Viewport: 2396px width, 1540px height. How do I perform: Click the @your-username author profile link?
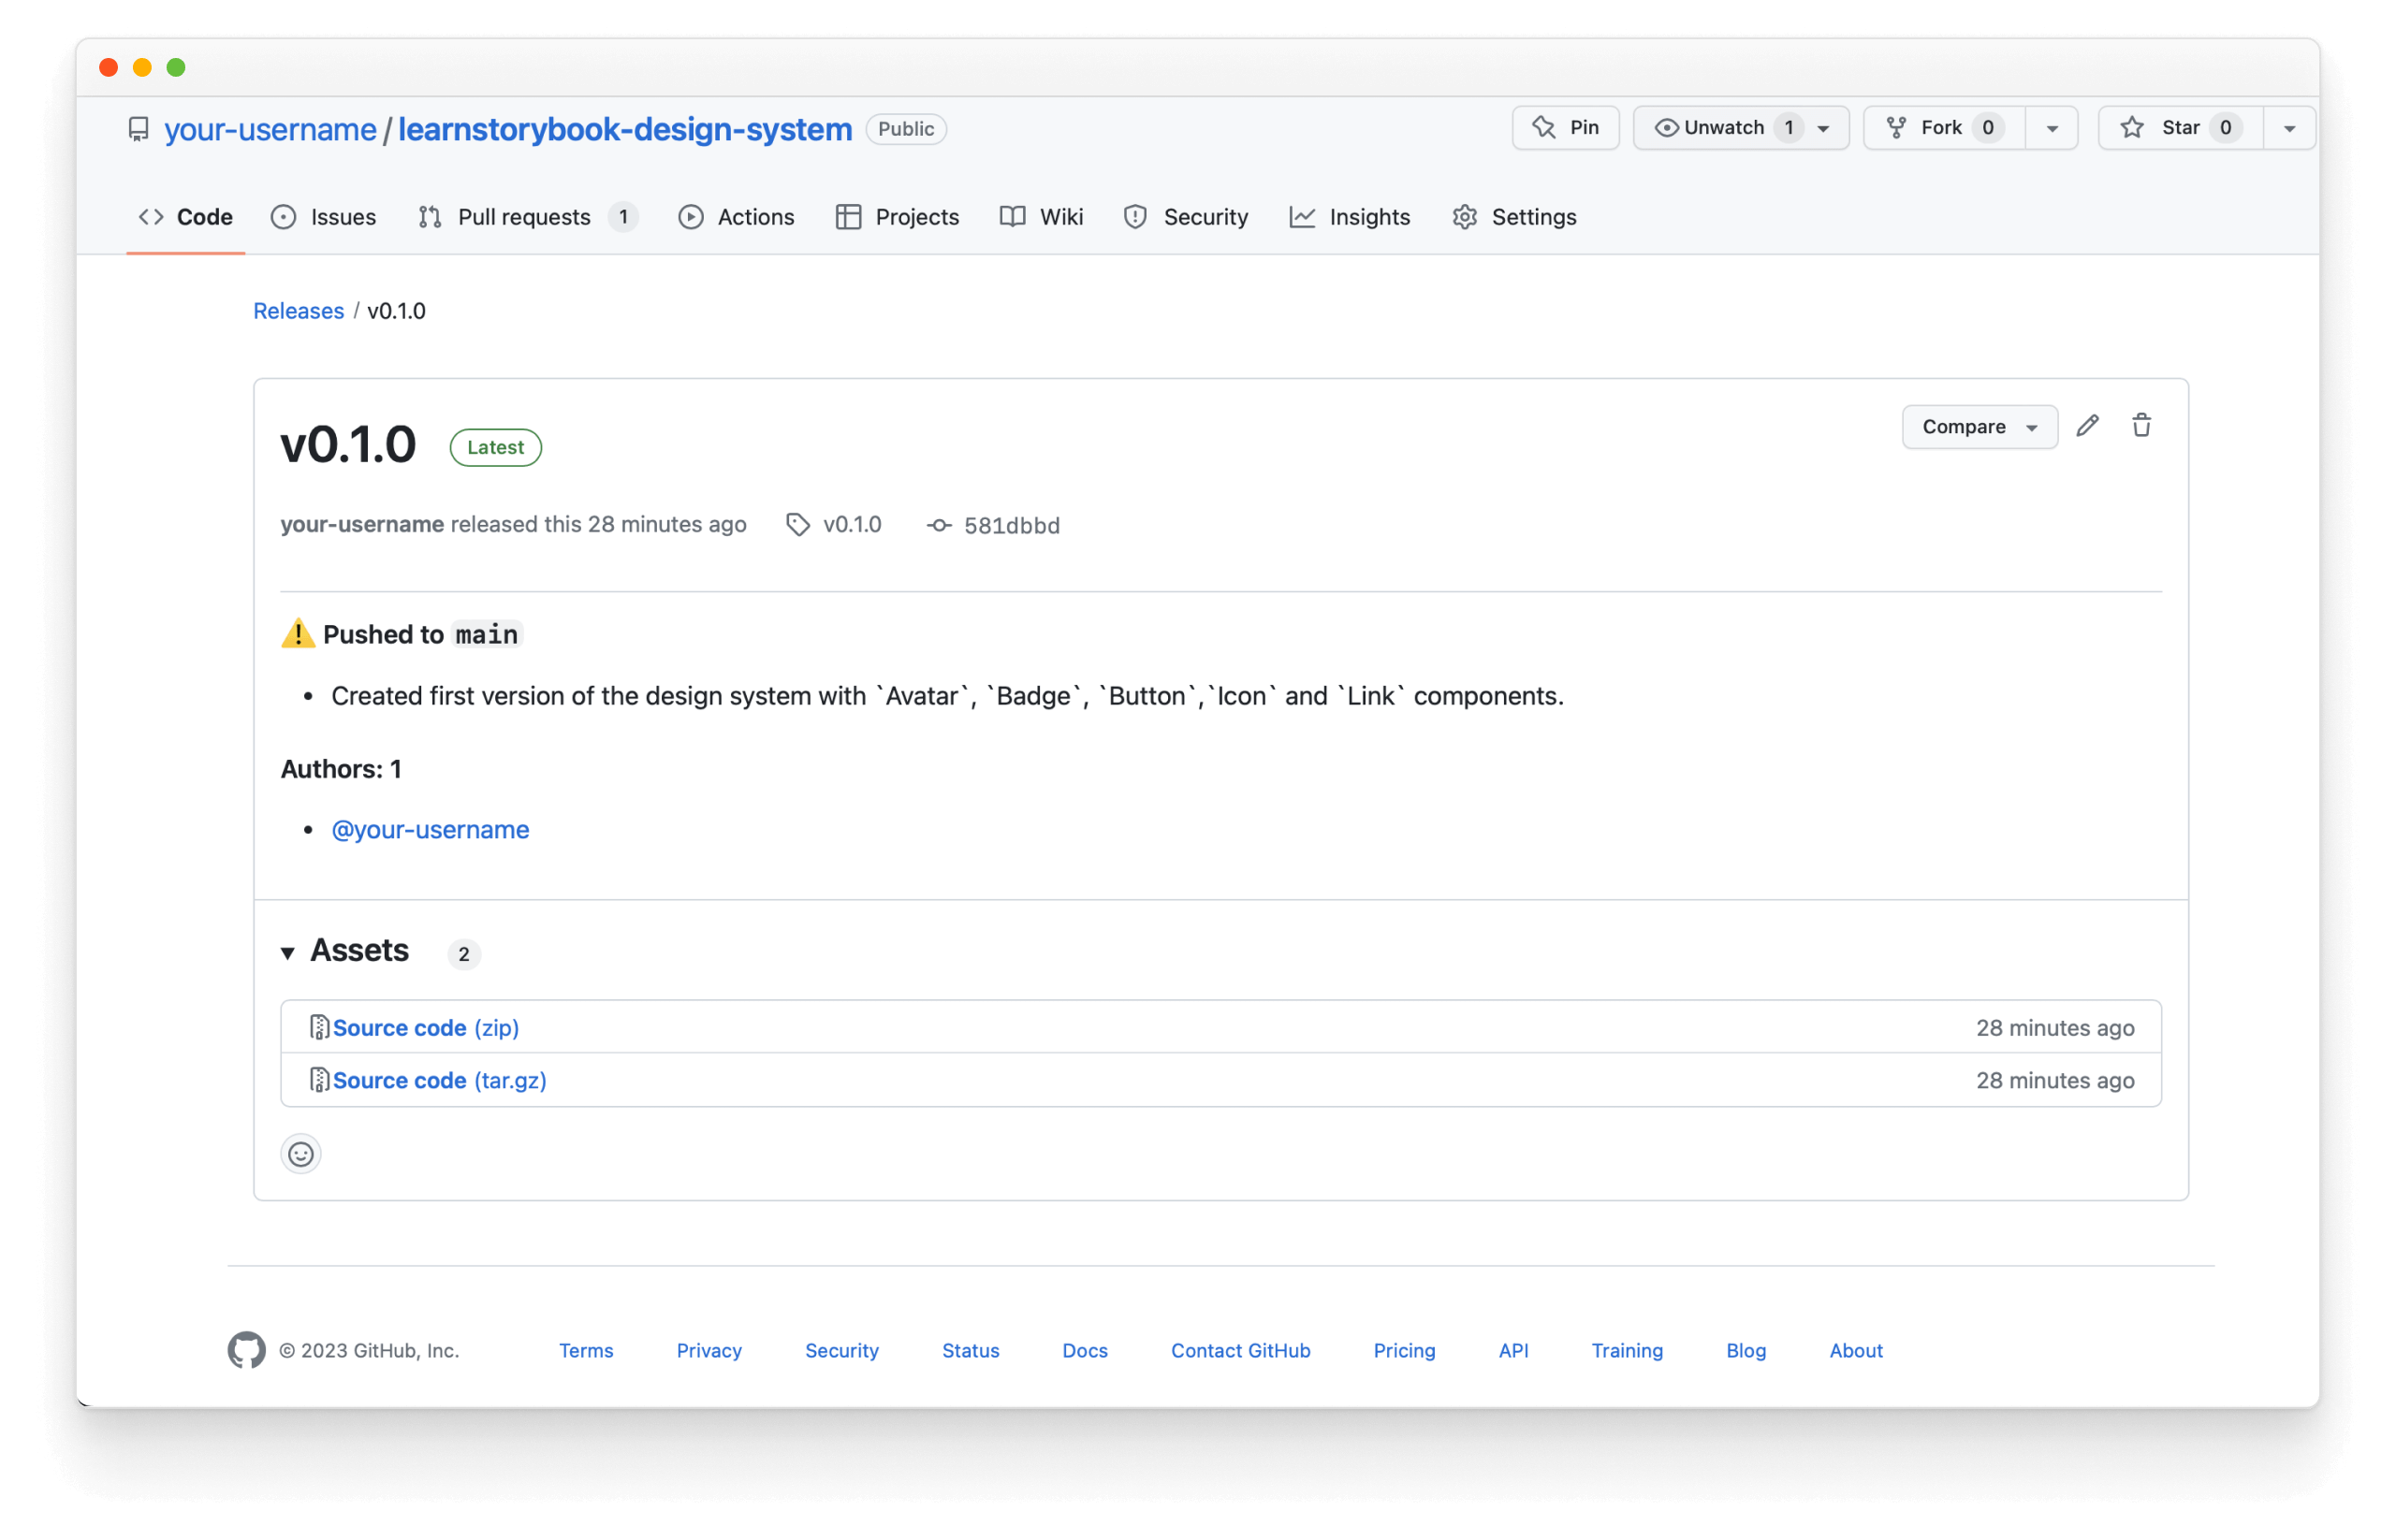pyautogui.click(x=430, y=829)
